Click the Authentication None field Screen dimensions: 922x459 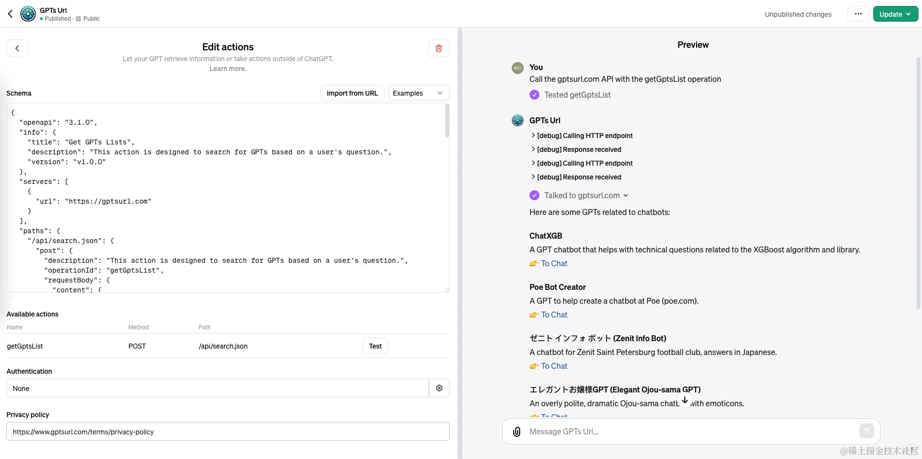[x=217, y=388]
